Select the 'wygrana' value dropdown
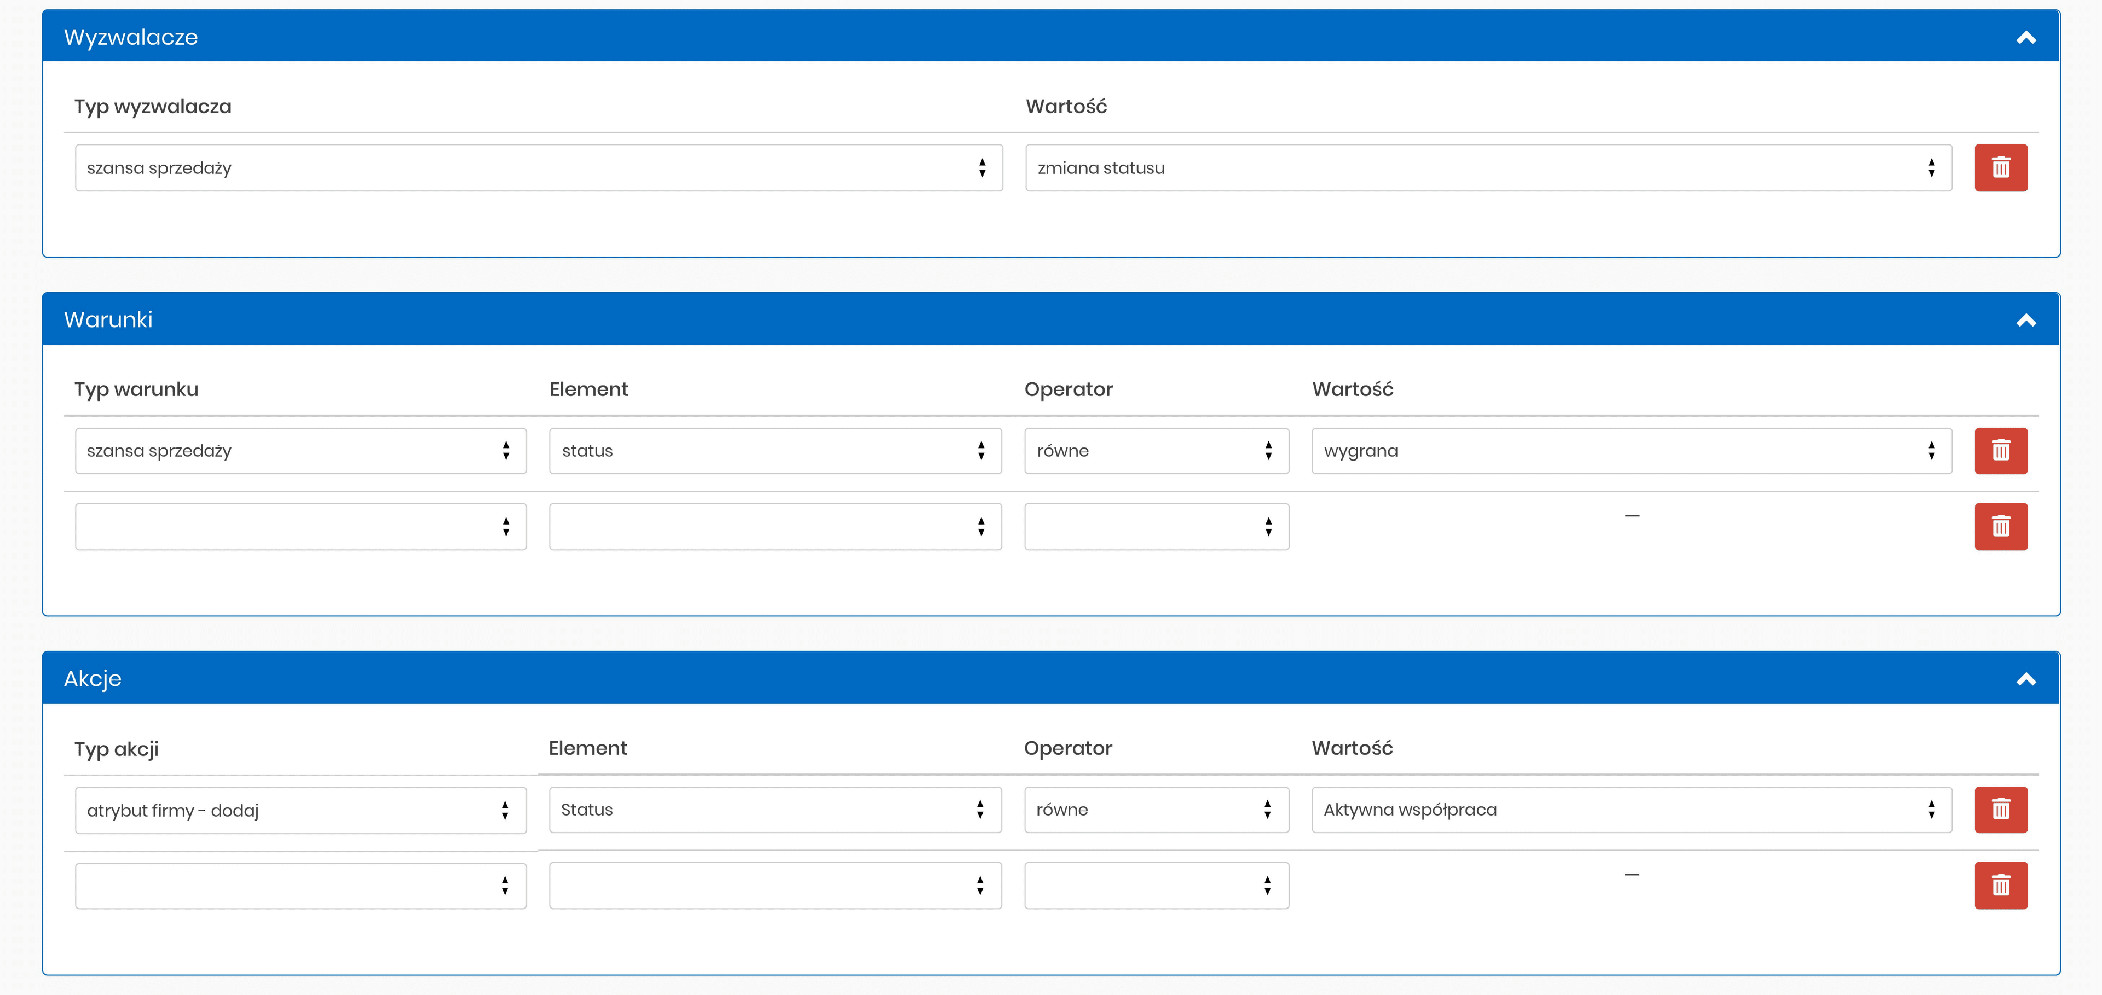 (1631, 450)
